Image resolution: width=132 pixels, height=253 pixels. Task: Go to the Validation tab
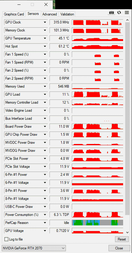[67, 14]
